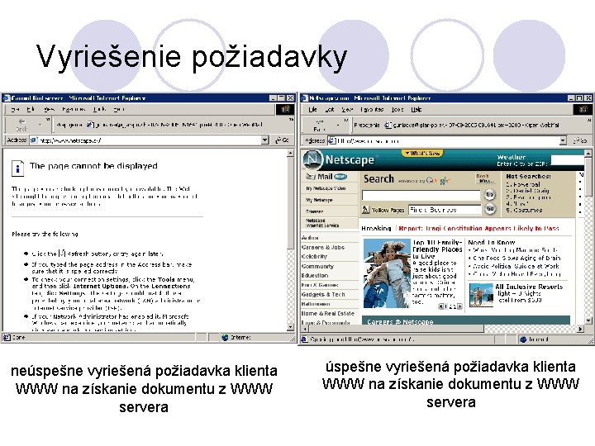Click Yellow Pages icon
The image size is (595, 446).
366,210
